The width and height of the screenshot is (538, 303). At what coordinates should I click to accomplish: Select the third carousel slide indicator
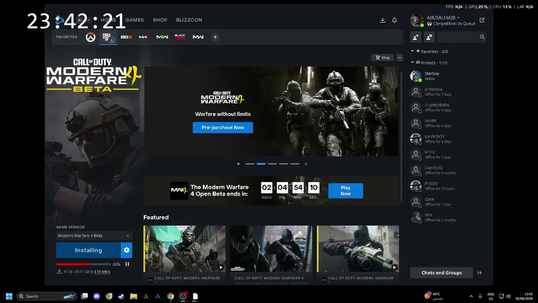point(272,164)
